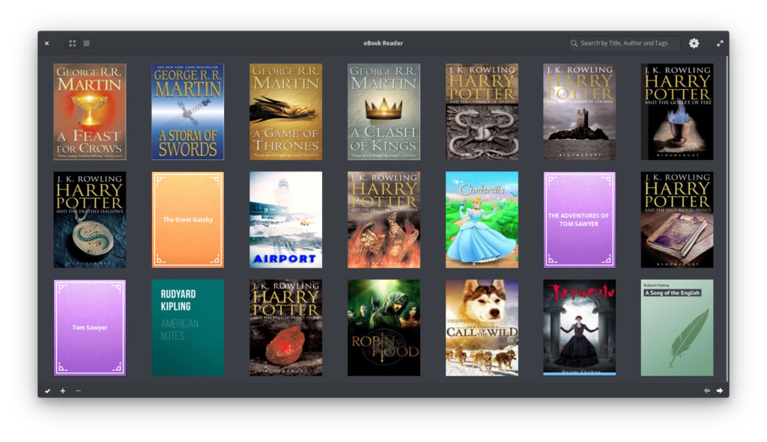Remove a book using the minus icon
This screenshot has height=442, width=767.
78,390
